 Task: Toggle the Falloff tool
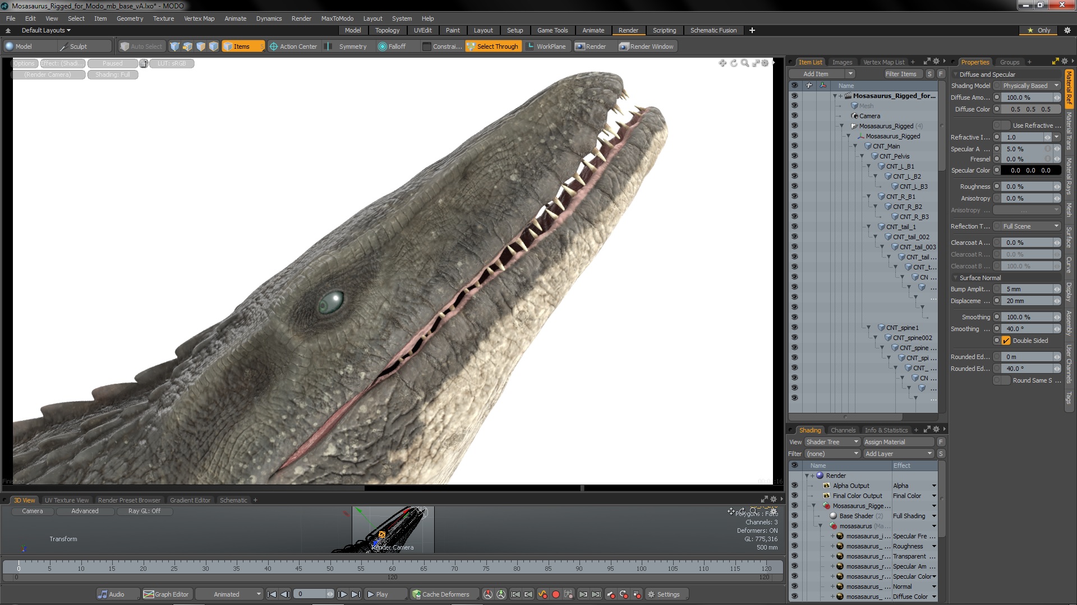pos(392,46)
